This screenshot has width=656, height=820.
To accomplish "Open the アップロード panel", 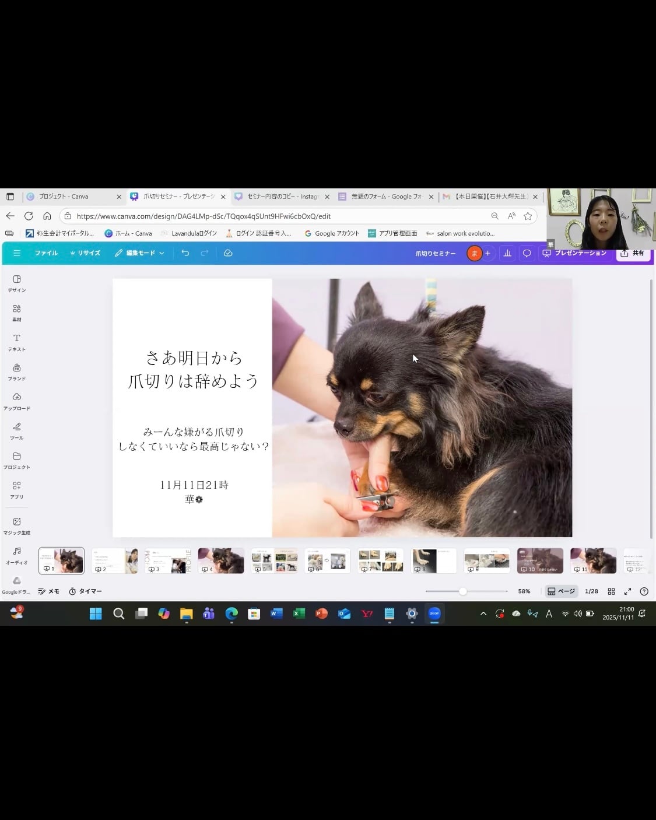I will (x=17, y=401).
